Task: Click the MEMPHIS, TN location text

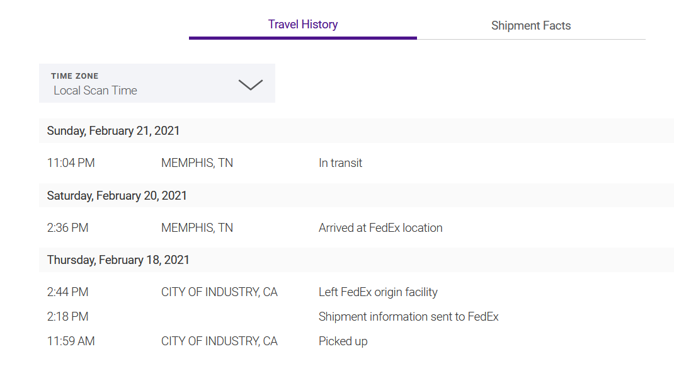Action: (197, 163)
